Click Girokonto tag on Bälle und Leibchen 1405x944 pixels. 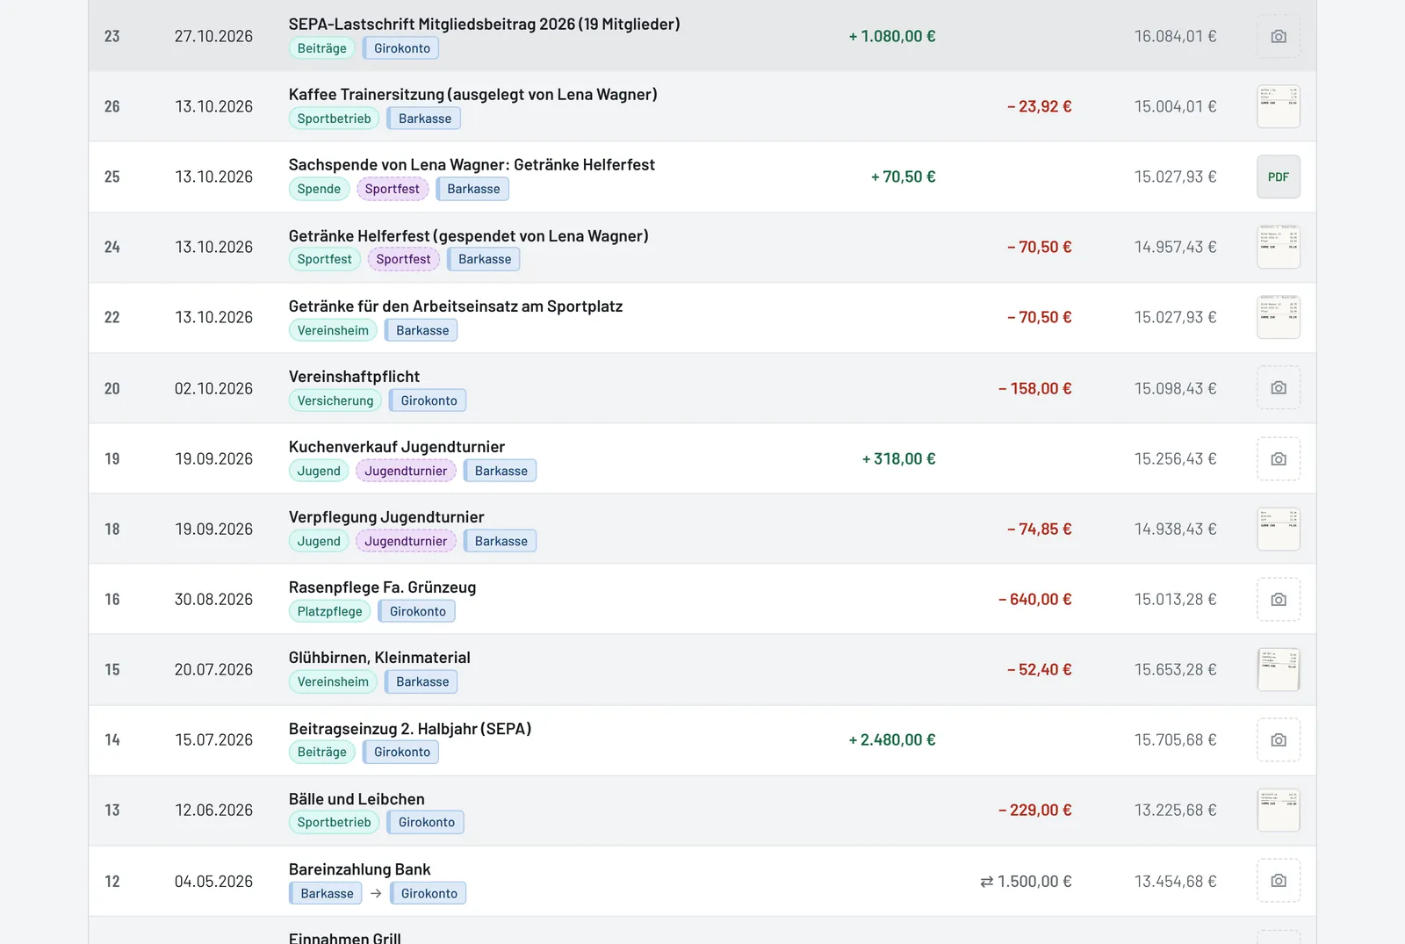click(x=426, y=822)
